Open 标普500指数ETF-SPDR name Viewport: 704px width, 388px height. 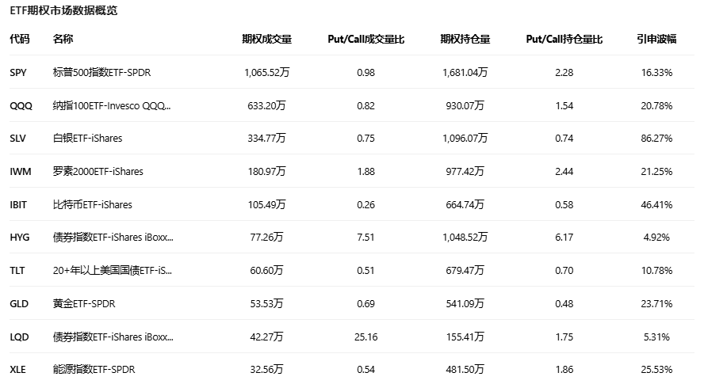[101, 72]
